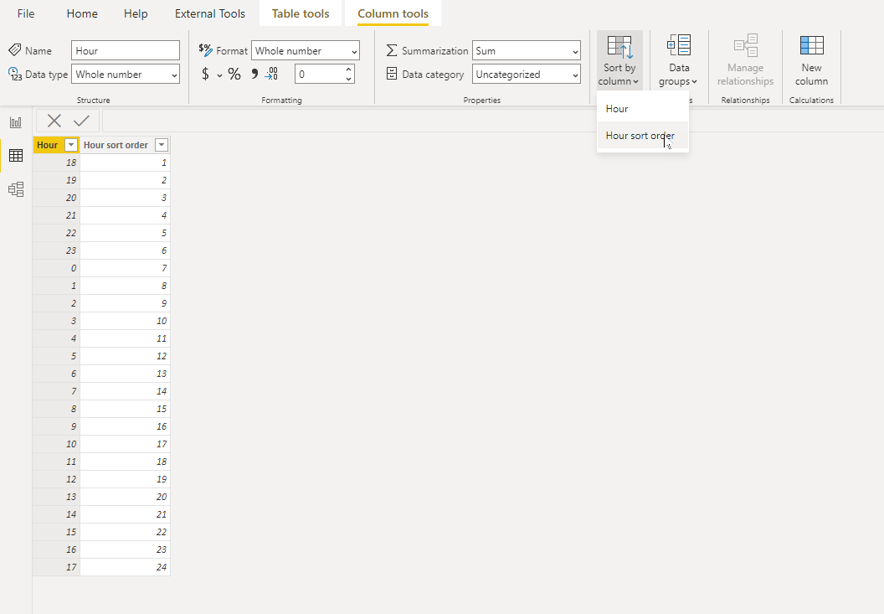
Task: Switch to the Home tab
Action: [82, 13]
